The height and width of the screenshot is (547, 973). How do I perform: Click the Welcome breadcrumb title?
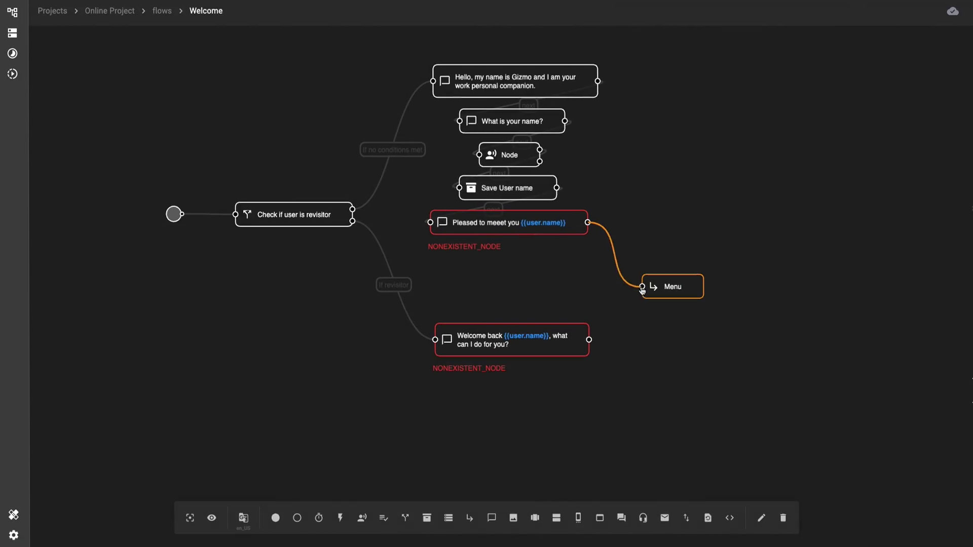pos(206,11)
